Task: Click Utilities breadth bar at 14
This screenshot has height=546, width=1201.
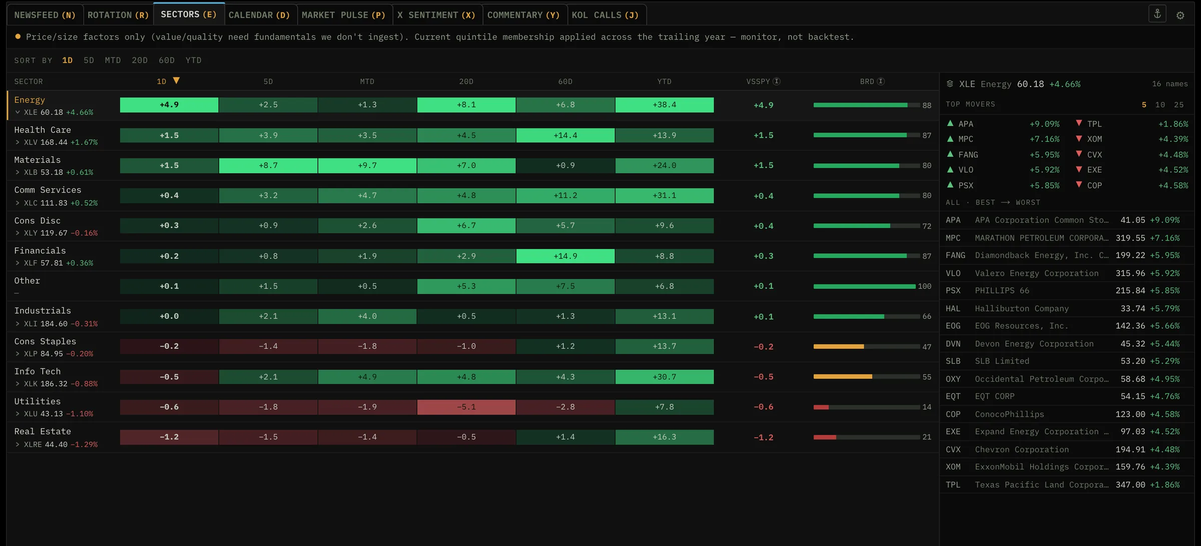Action: pos(867,407)
